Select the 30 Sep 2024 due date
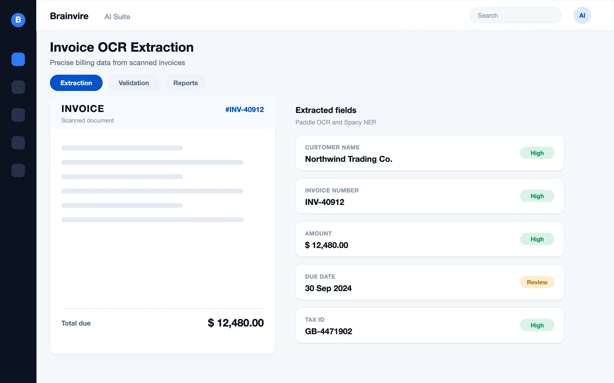The image size is (614, 383). pos(328,288)
